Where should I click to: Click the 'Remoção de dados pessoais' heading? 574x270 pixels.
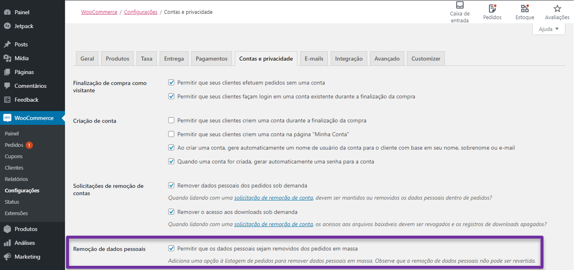click(x=110, y=249)
